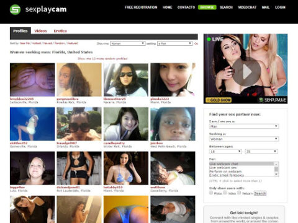298x223 pixels.
Task: Expand the Seeking a dropdown in sidebar
Action: tap(244, 139)
